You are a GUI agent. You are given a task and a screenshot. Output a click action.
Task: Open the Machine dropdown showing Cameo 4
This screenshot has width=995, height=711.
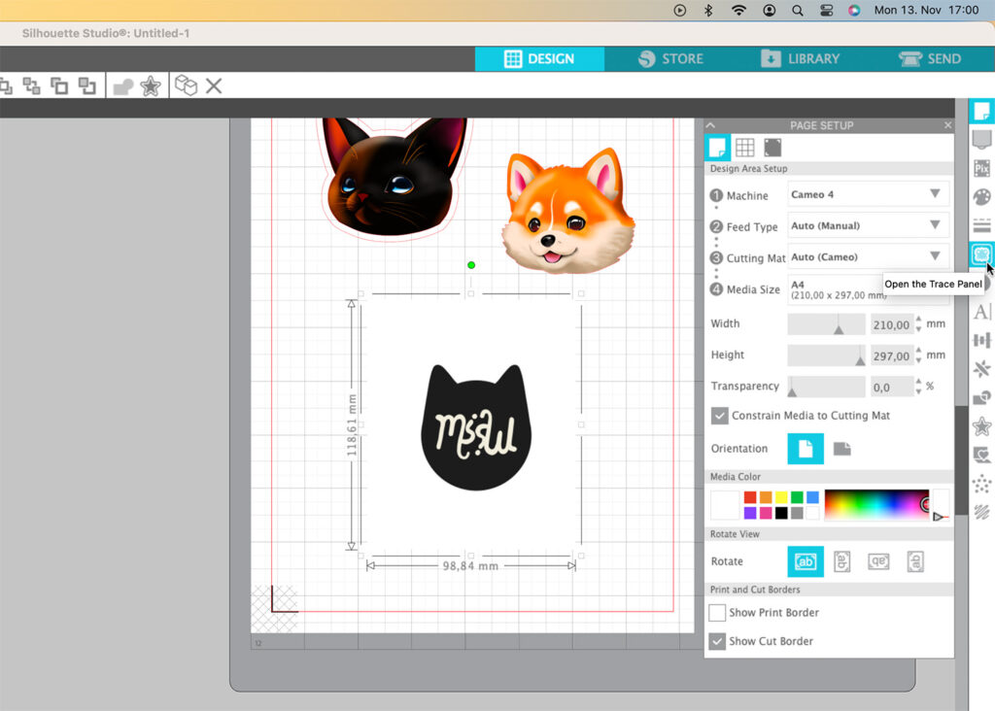pyautogui.click(x=867, y=194)
